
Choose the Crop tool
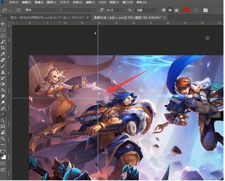[x=3, y=48]
